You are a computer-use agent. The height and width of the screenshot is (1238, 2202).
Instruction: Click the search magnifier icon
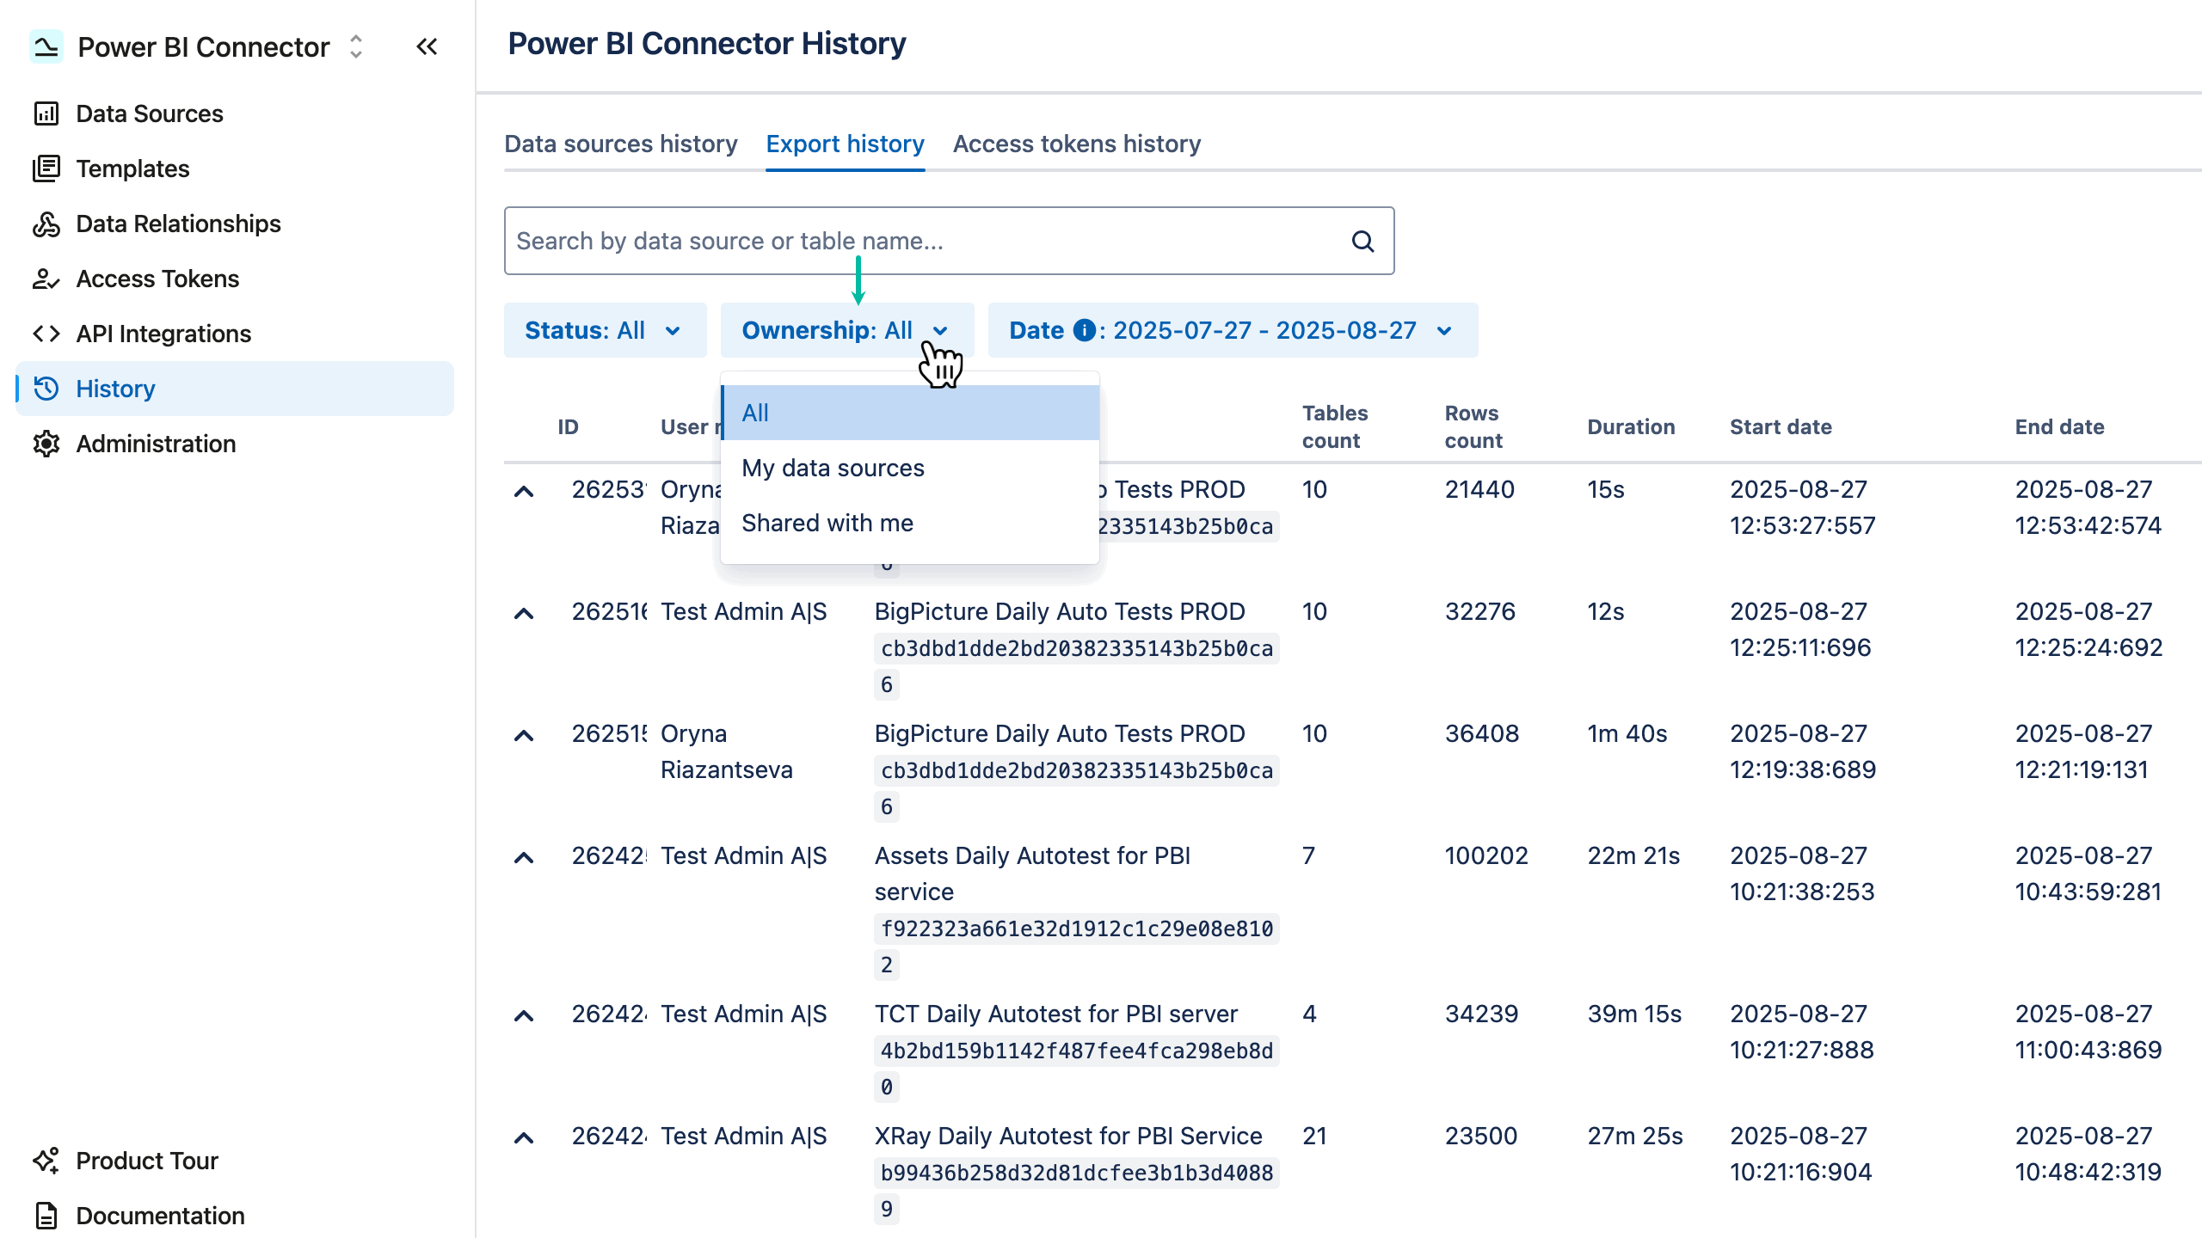(x=1363, y=242)
